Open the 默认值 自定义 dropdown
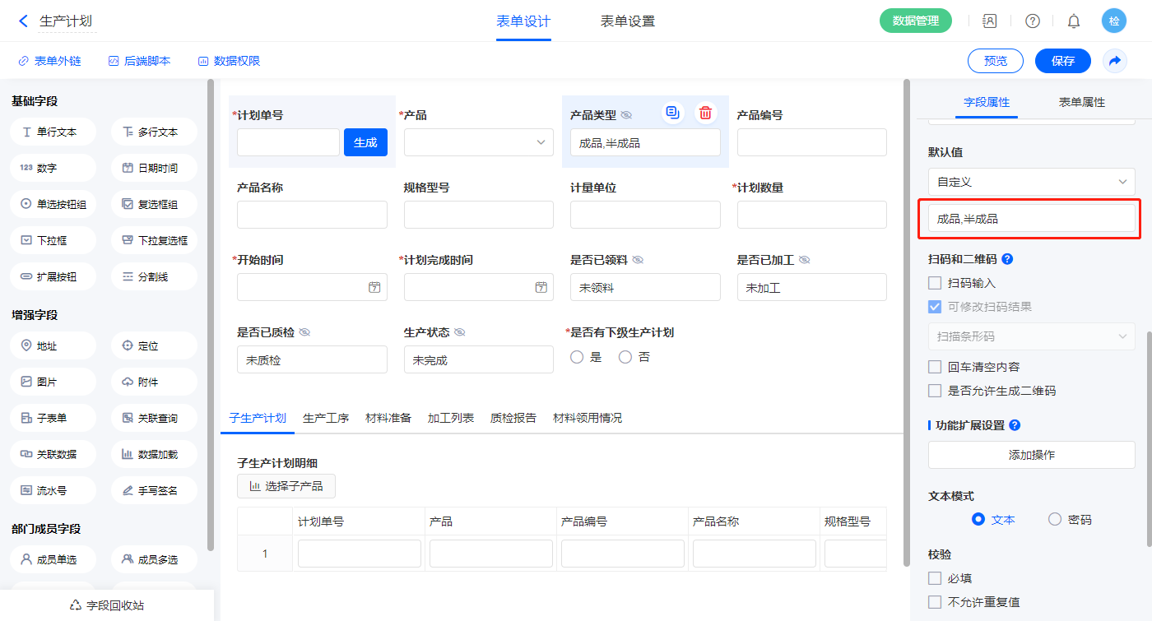1152x621 pixels. click(x=1031, y=182)
